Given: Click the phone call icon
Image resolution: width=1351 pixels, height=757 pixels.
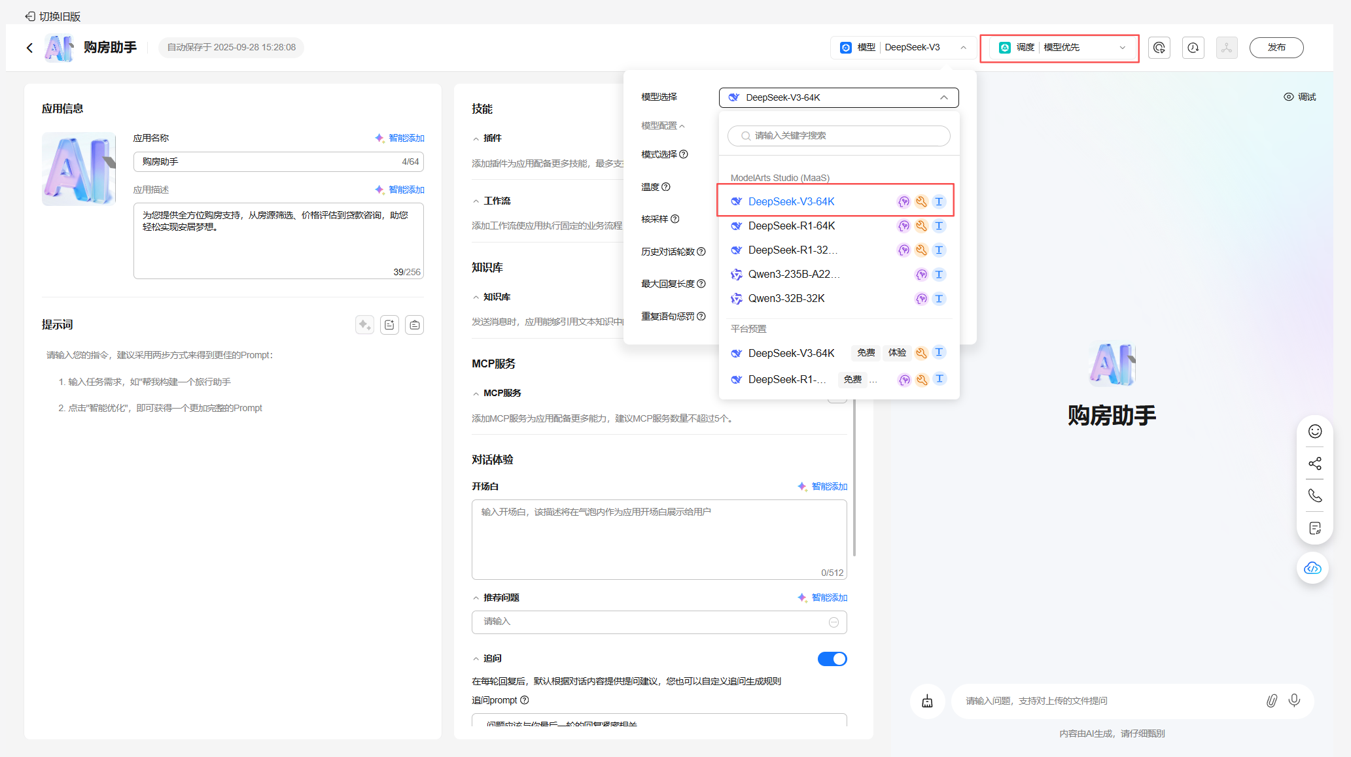Looking at the screenshot, I should coord(1314,496).
